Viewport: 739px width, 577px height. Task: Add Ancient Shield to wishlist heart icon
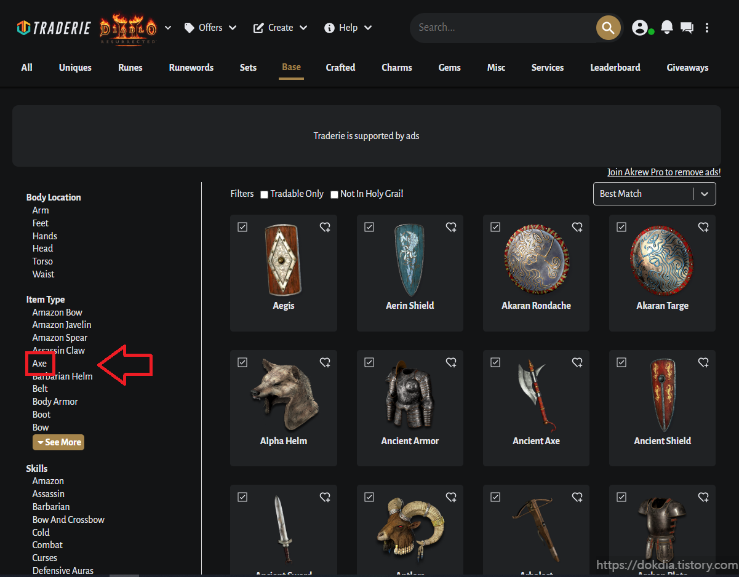tap(703, 363)
